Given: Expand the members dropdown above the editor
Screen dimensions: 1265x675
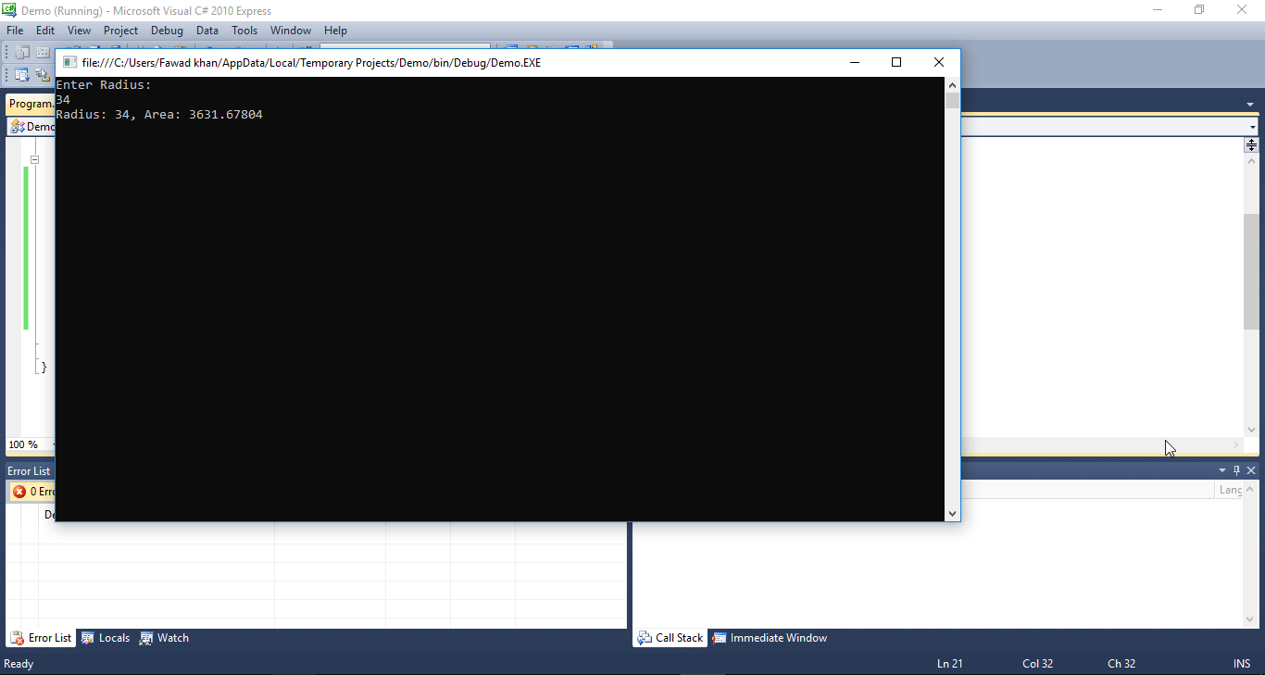Looking at the screenshot, I should [1252, 127].
